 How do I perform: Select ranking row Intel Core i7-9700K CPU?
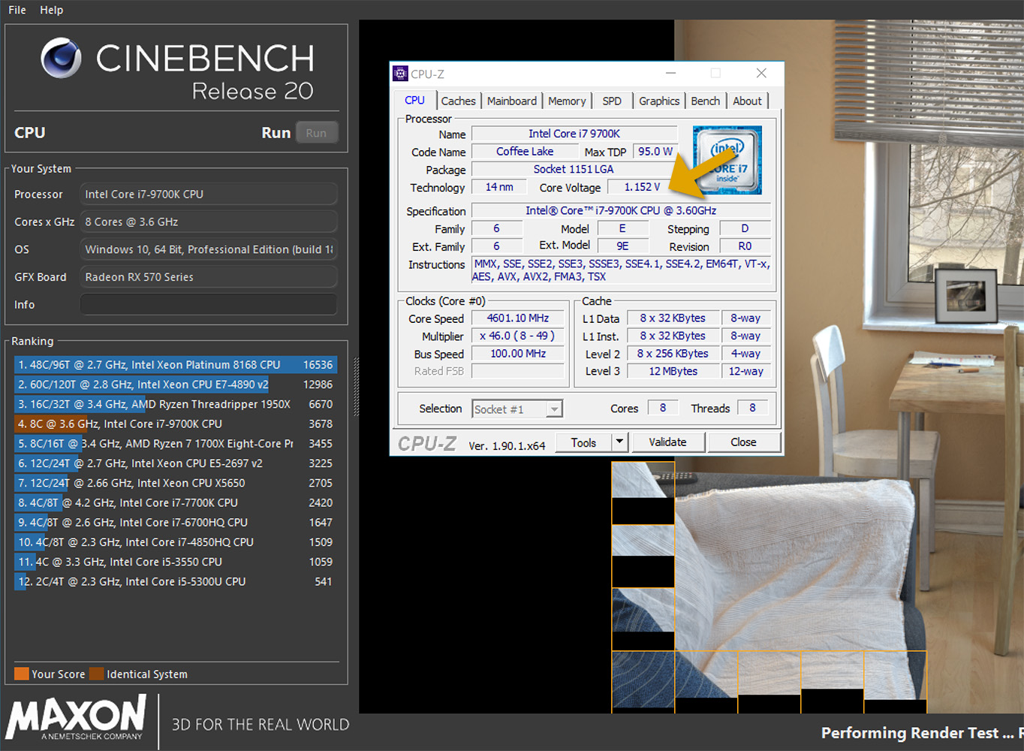(x=175, y=424)
